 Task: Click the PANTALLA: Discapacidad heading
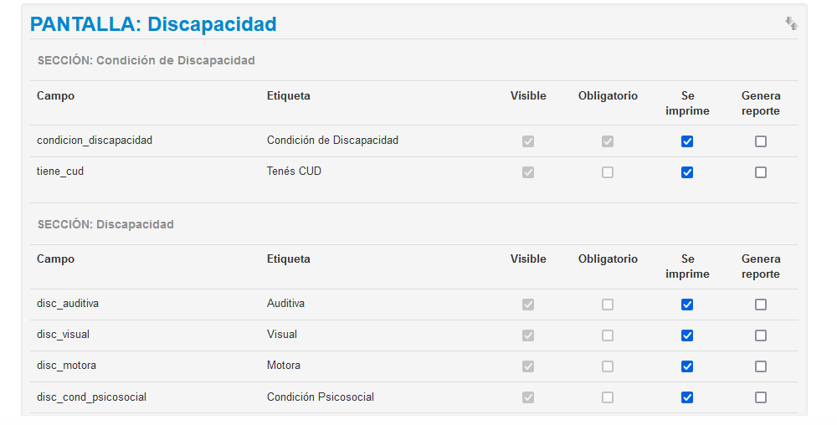point(153,24)
